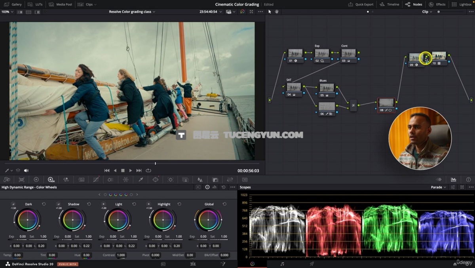Toggle the Highlight zone on or off
The image size is (475, 268).
pos(148,204)
